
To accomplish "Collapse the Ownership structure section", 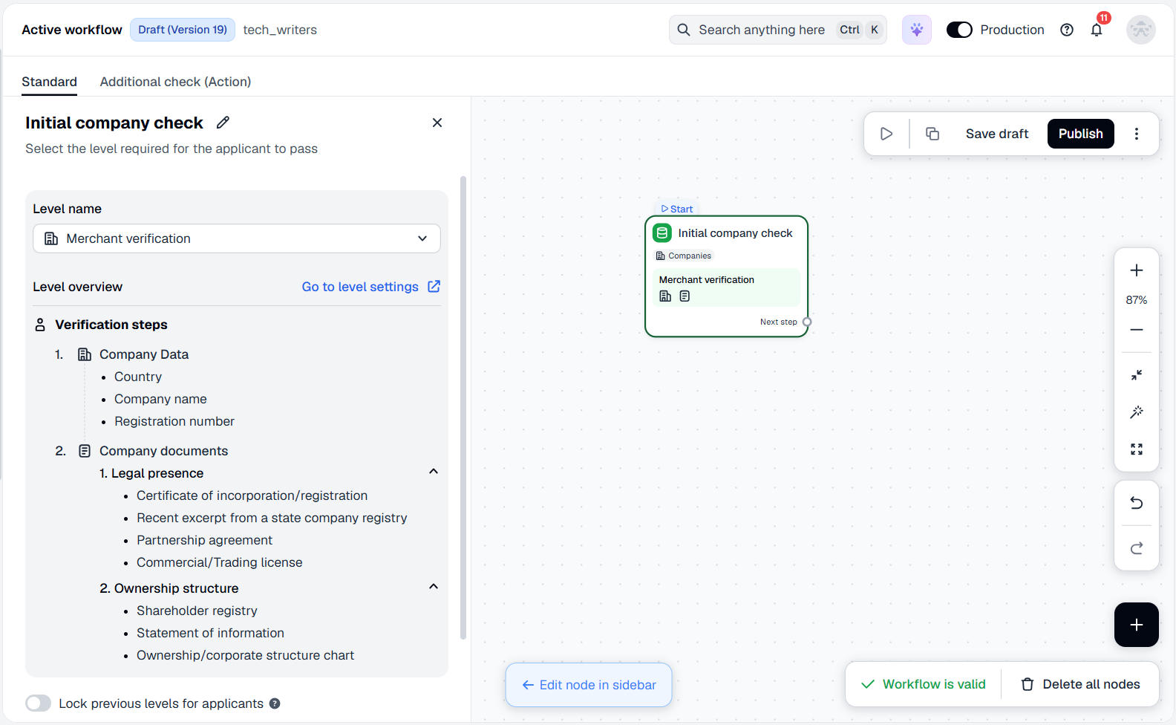I will point(434,587).
